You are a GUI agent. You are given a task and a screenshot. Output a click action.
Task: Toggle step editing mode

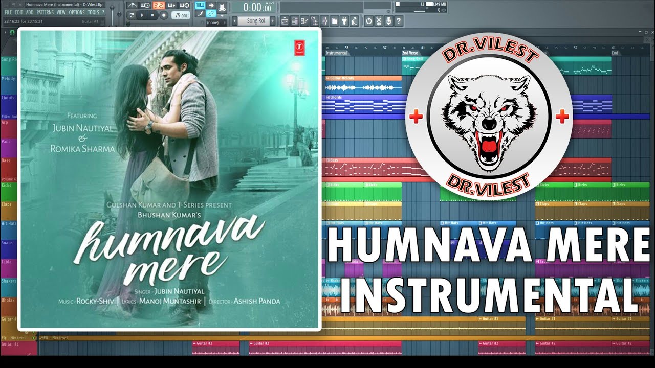coord(200,13)
